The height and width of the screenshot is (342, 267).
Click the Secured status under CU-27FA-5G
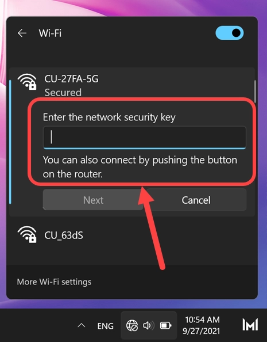63,92
